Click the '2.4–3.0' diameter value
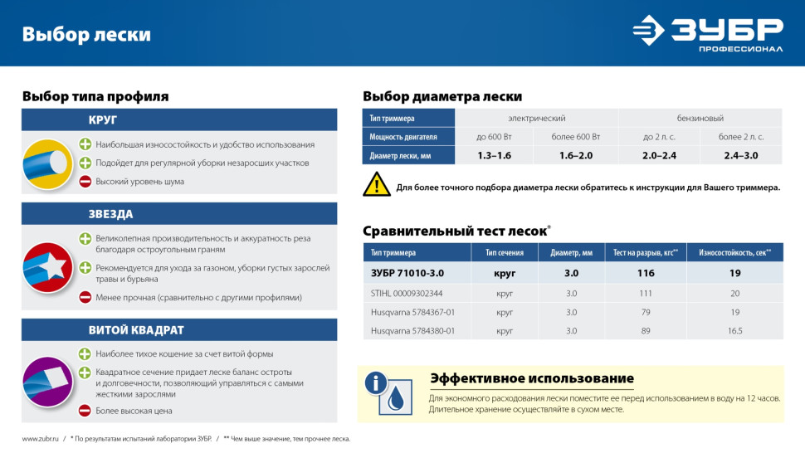805x453 pixels. [x=741, y=155]
